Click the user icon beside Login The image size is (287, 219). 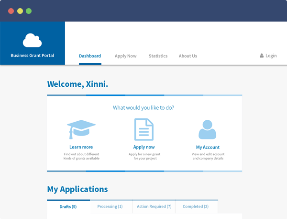tap(262, 56)
